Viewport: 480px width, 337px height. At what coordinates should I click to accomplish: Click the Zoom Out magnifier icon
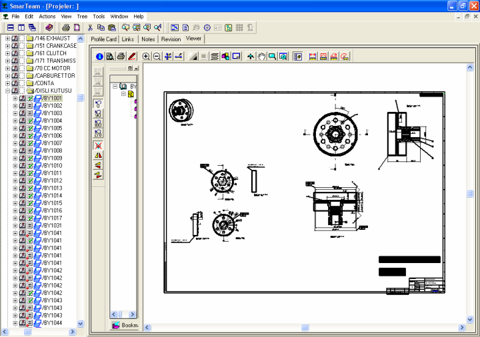(157, 57)
